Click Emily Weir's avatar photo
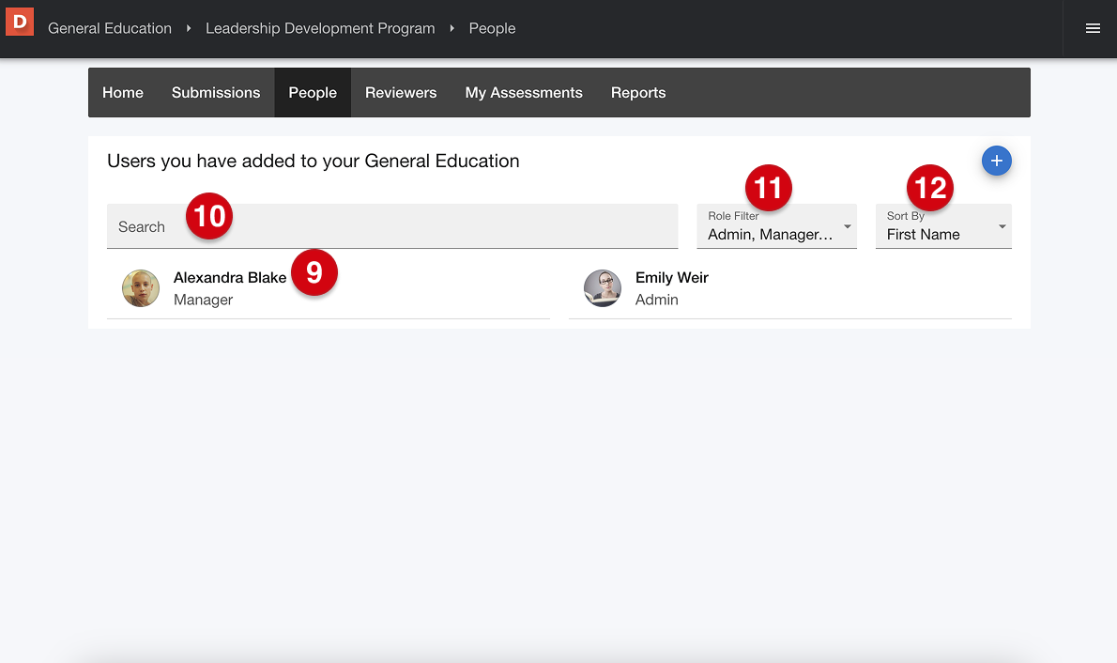 click(x=603, y=288)
